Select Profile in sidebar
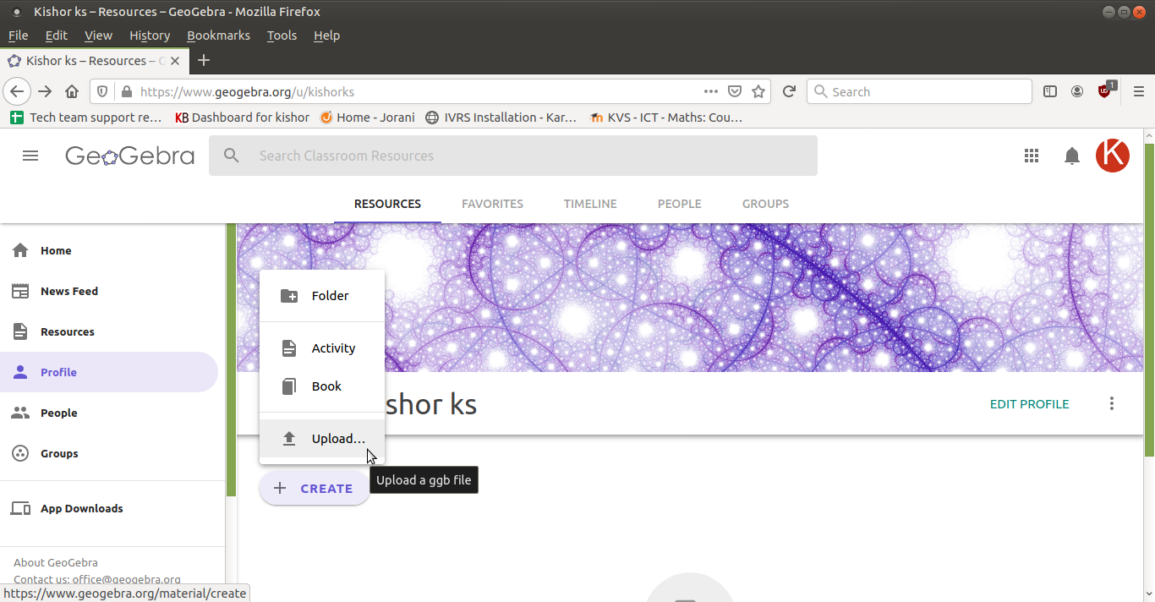1155x602 pixels. click(109, 372)
